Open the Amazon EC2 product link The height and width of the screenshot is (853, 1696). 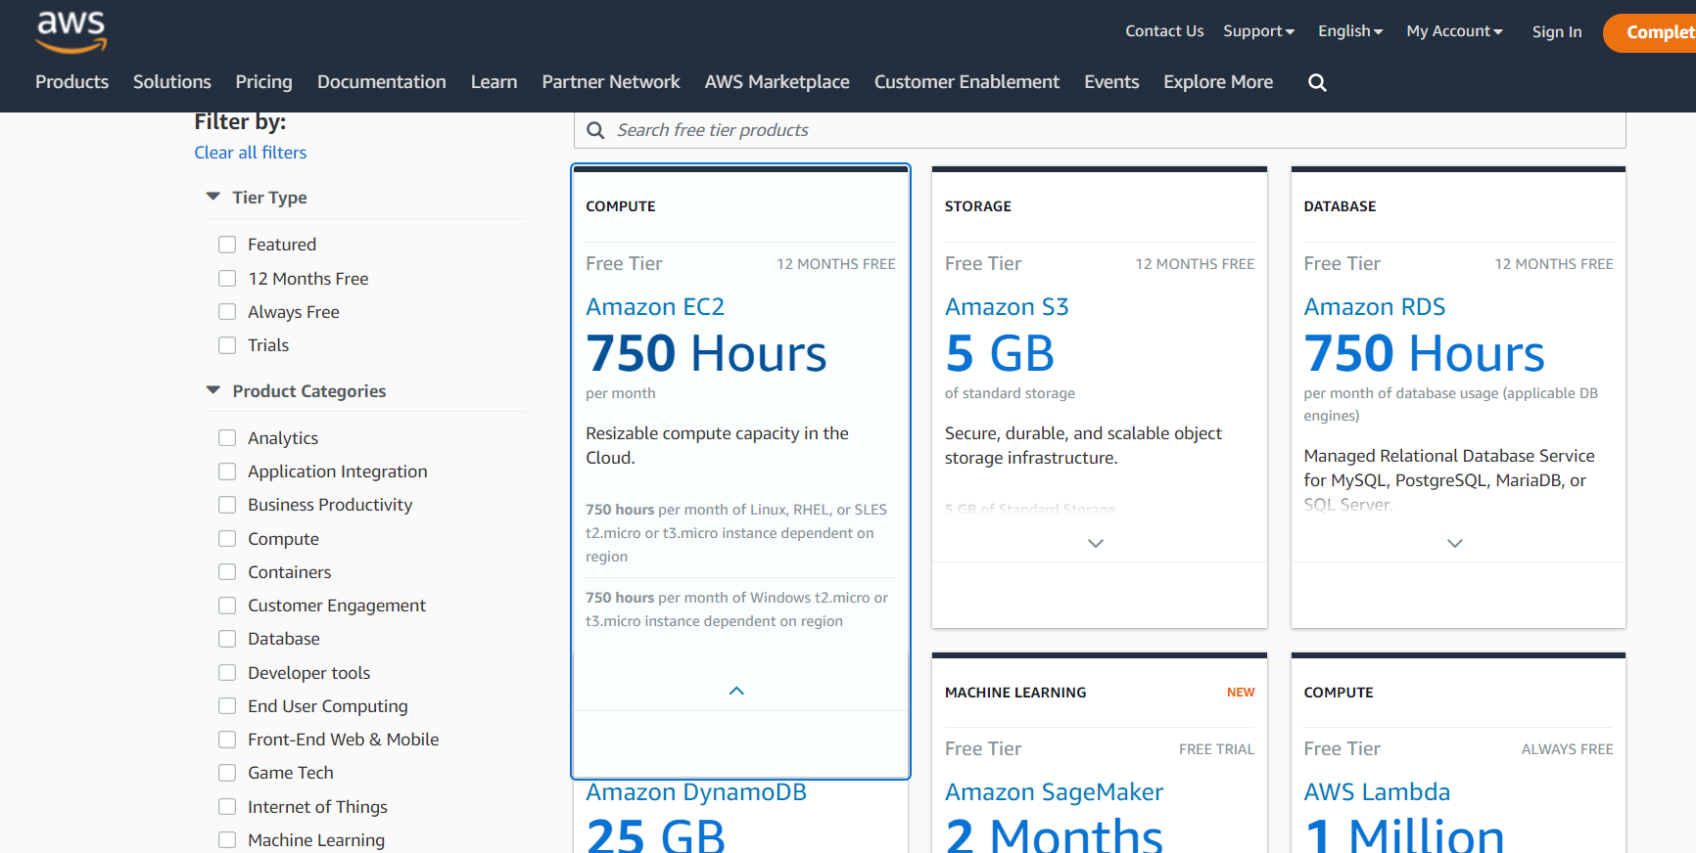655,307
